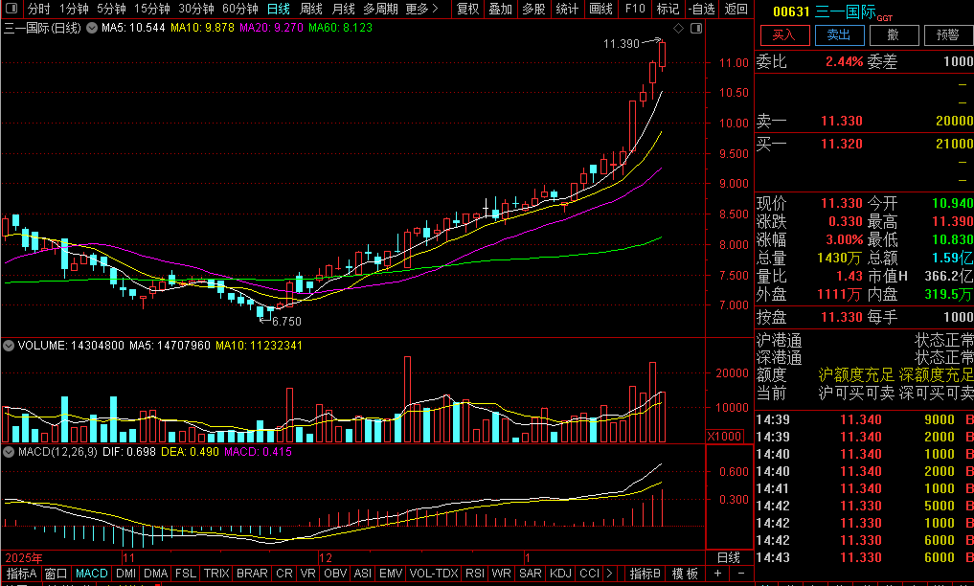
Task: Zoom out chart with minus button
Action: pyautogui.click(x=741, y=573)
